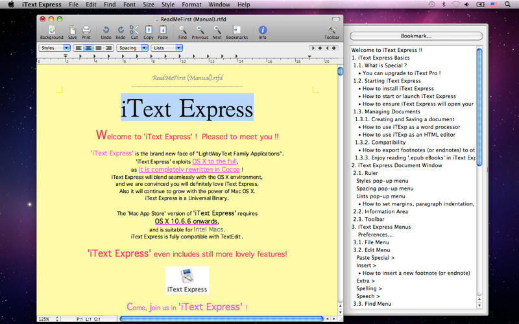Open the Styles pop-up menu
Image resolution: width=519 pixels, height=324 pixels.
pyautogui.click(x=54, y=48)
